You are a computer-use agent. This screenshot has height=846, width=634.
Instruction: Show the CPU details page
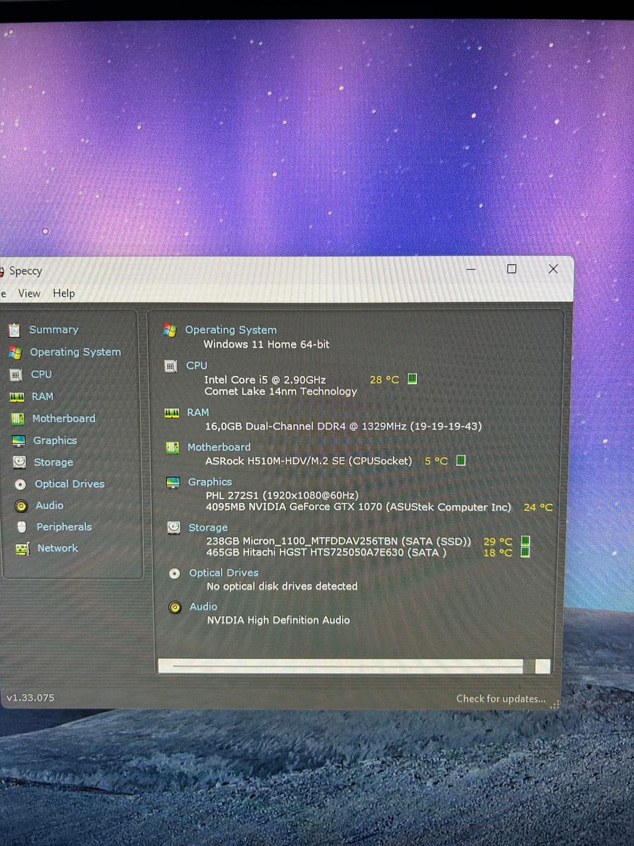pos(41,374)
